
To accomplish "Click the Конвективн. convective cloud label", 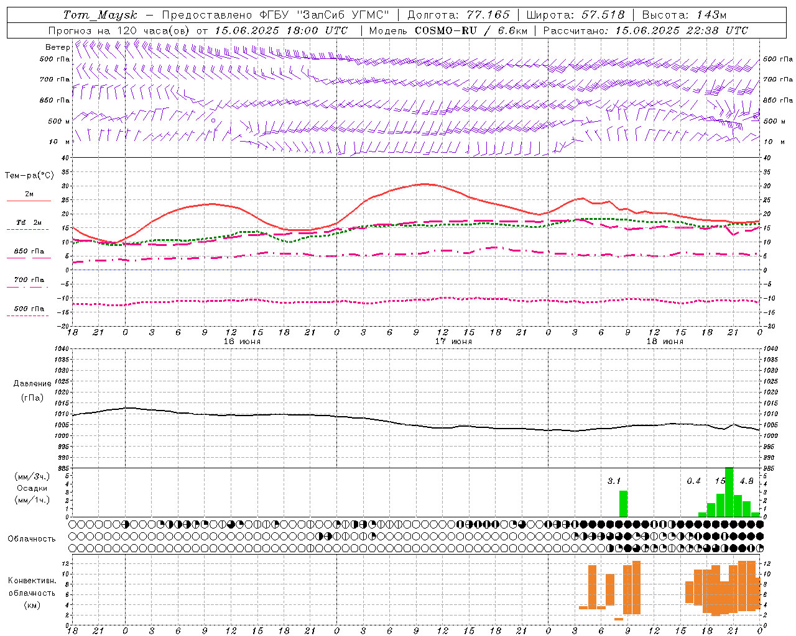I will coord(32,581).
